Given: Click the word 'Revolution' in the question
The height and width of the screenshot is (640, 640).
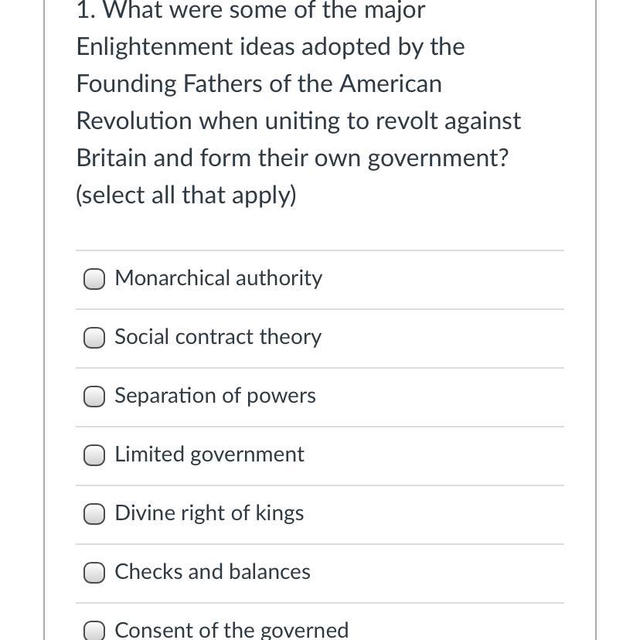Looking at the screenshot, I should [x=134, y=121].
